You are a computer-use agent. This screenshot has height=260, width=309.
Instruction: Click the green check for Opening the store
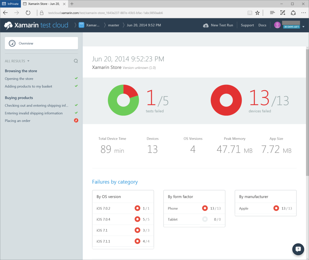[76, 78]
